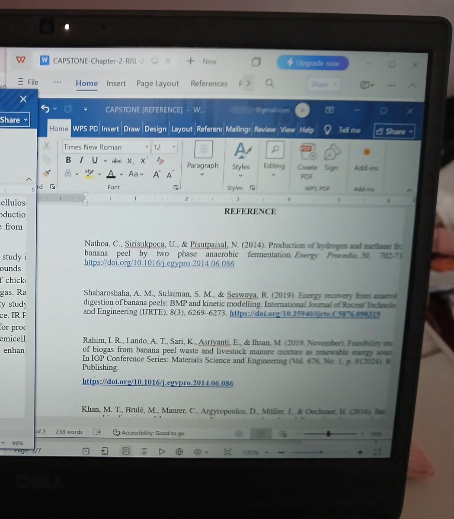
Task: Click the Subscript X₂ icon
Action: pyautogui.click(x=130, y=161)
